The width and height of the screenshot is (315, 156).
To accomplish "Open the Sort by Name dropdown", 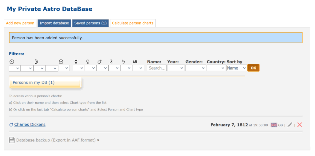I will click(x=236, y=68).
